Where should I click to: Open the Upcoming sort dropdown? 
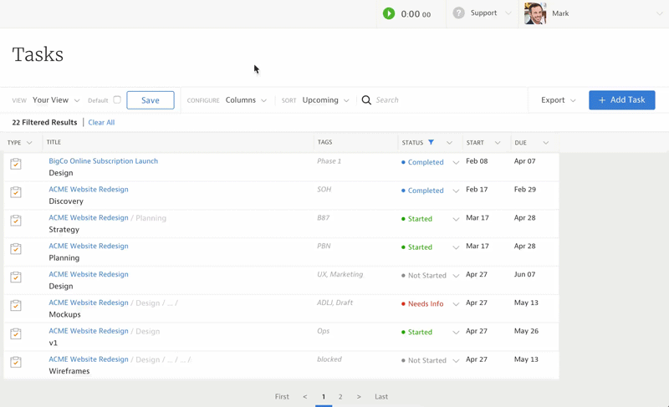tap(325, 100)
